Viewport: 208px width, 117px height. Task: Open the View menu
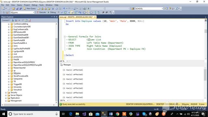click(13, 5)
